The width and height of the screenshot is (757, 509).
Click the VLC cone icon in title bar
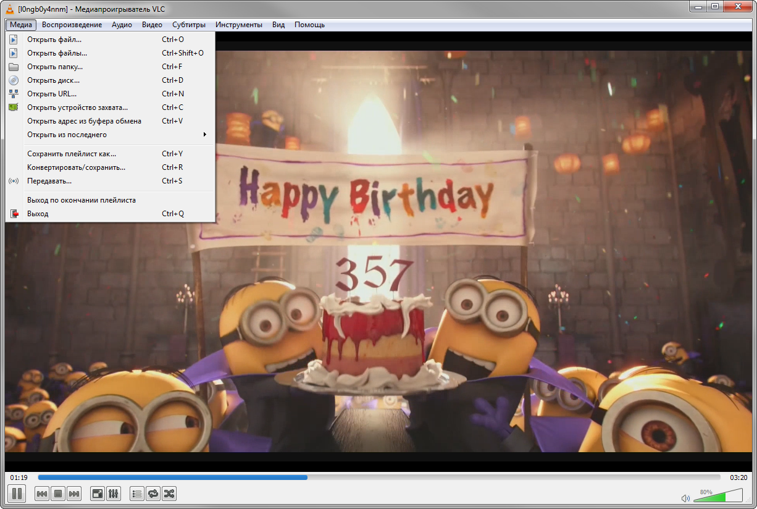coord(10,9)
